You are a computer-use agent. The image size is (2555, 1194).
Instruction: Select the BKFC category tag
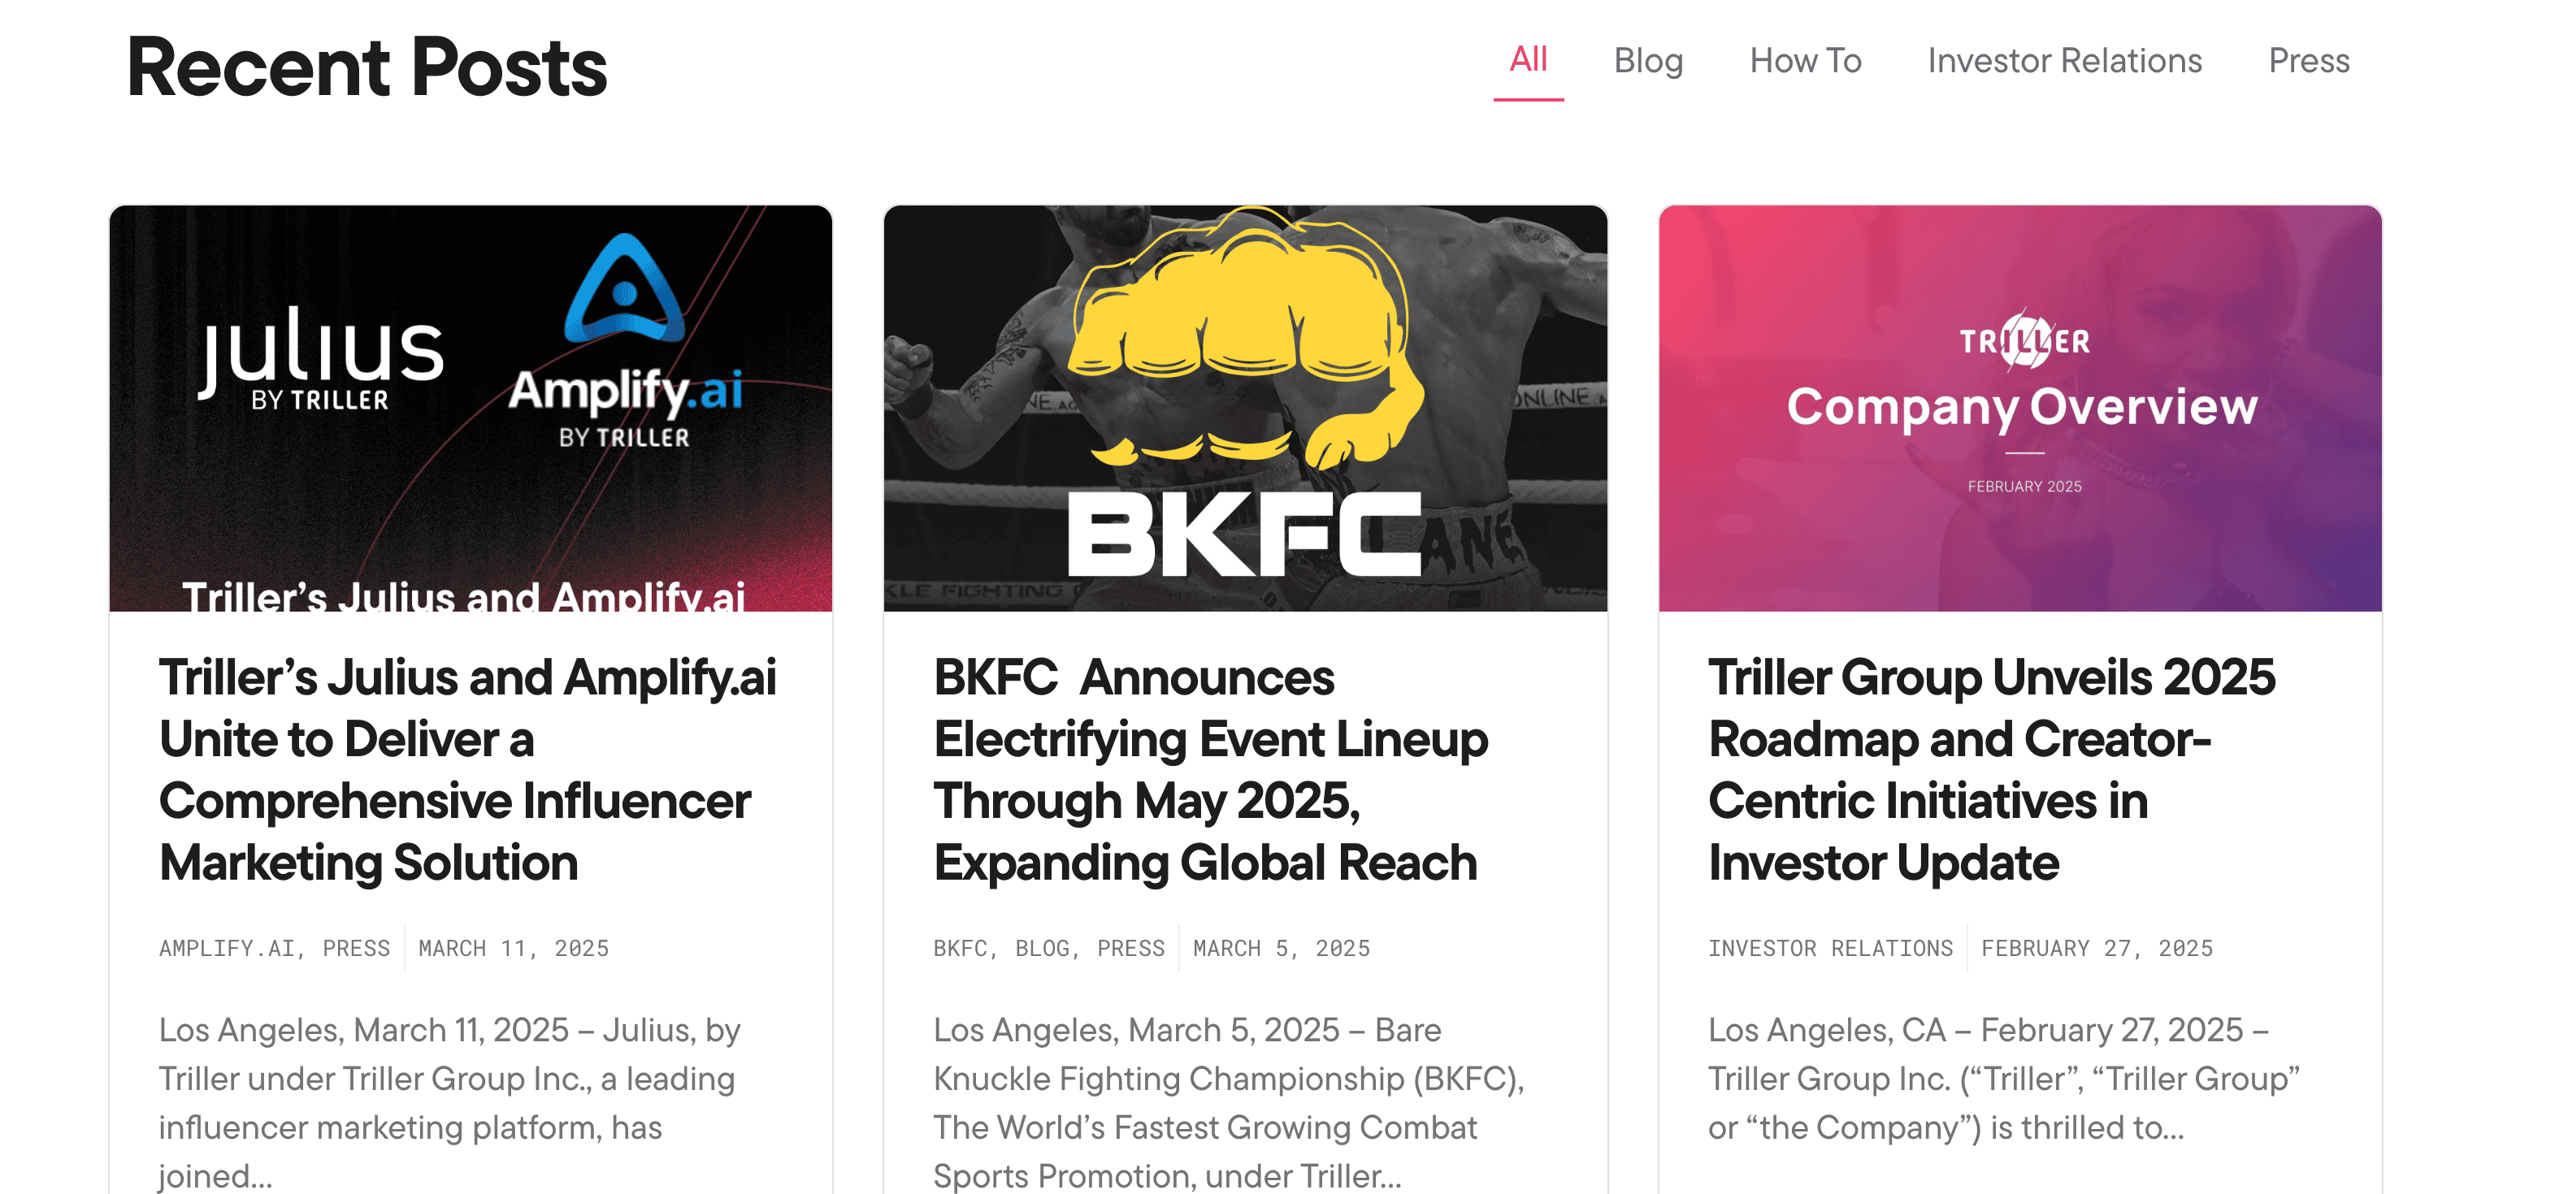pyautogui.click(x=959, y=948)
